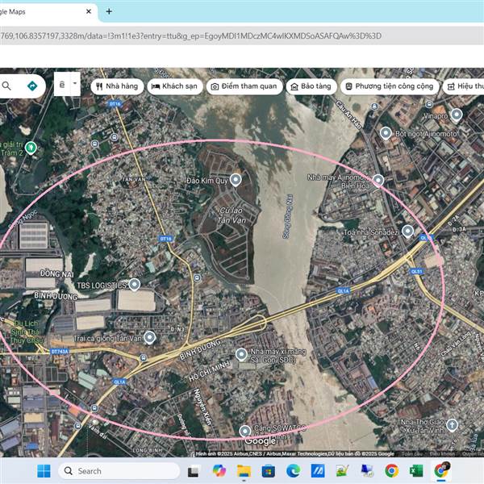Image resolution: width=484 pixels, height=484 pixels.
Task: Open the Nhà máy Ajinomoto Biên Hoà pin
Action: coord(378,181)
